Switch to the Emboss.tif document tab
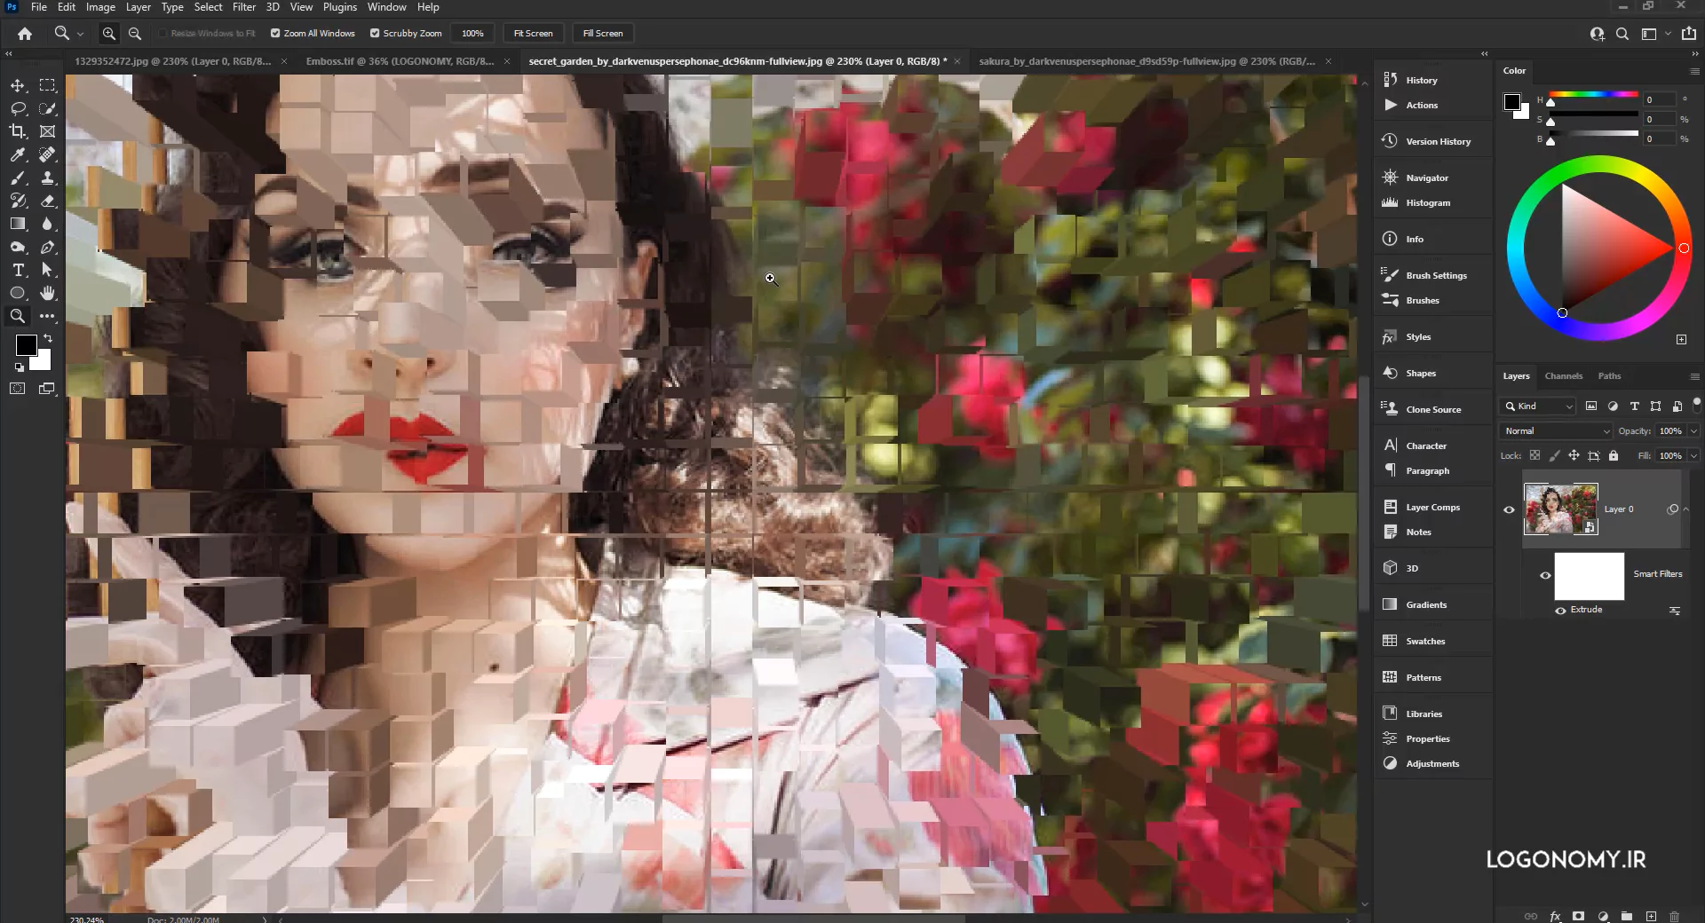 tap(400, 61)
